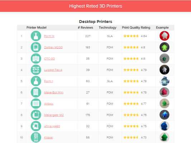The height and width of the screenshot is (143, 191).
Task: Click the Form 1 printer icon
Action: coord(36,81)
